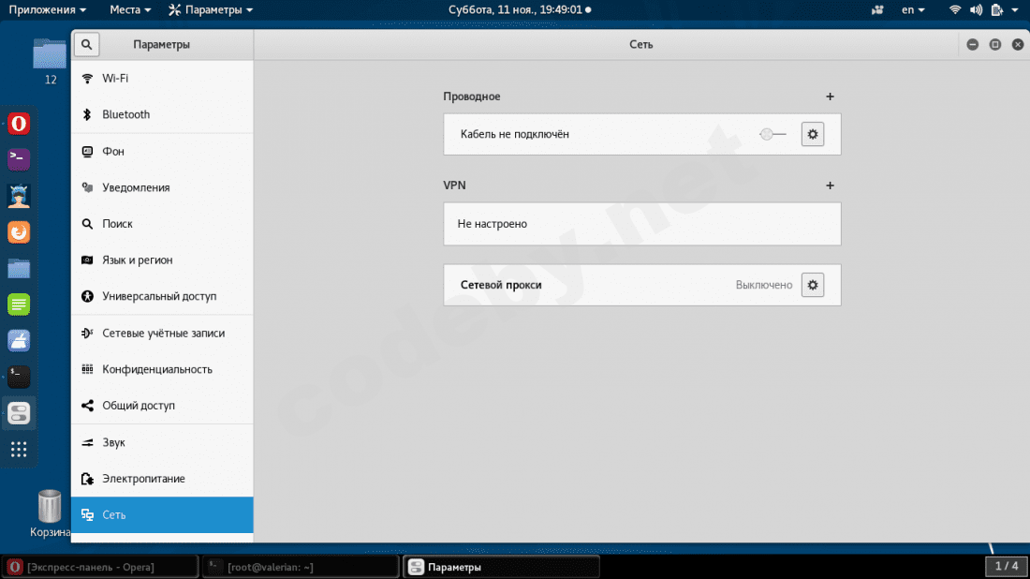Switch to Экспресс-панель Opera taskbar window
The image size is (1030, 579).
click(100, 567)
